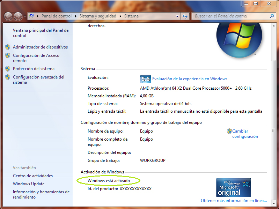This screenshot has width=279, height=209.
Task: Click the Microsoft software original badge
Action: coord(234,187)
